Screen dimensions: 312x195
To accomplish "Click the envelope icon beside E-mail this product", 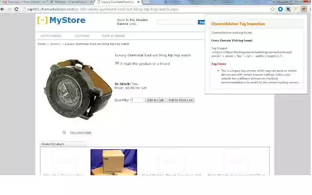I will (x=117, y=63).
